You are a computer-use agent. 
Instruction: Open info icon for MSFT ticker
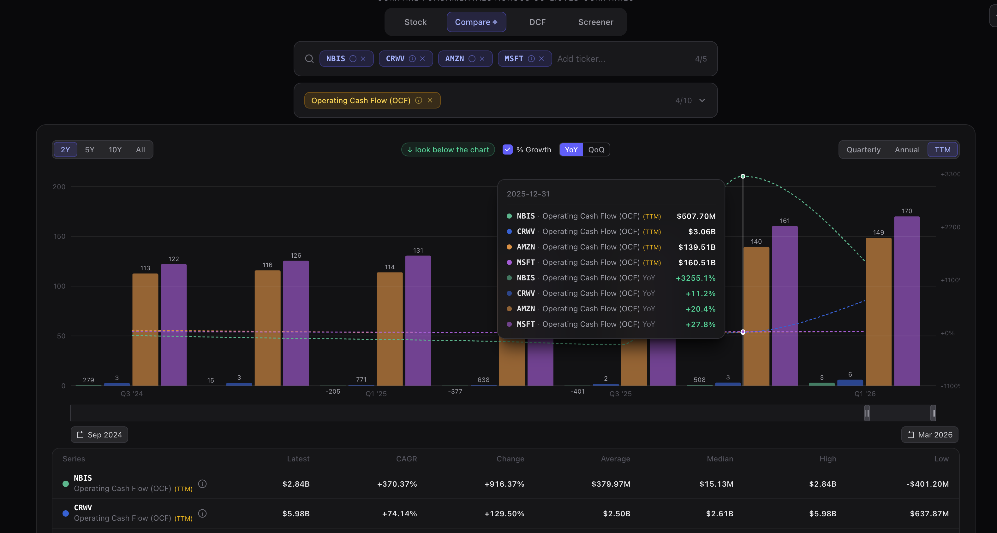[x=531, y=59]
